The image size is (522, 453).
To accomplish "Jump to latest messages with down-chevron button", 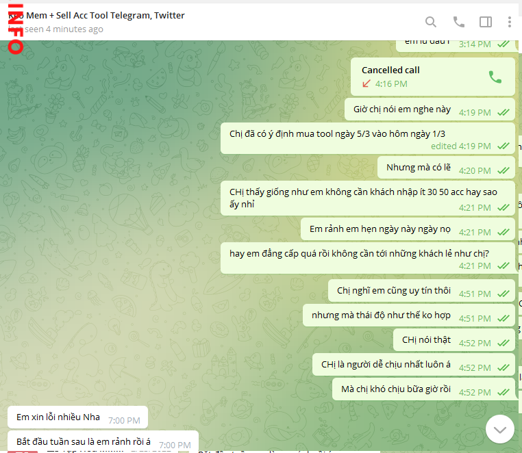I will tap(500, 429).
